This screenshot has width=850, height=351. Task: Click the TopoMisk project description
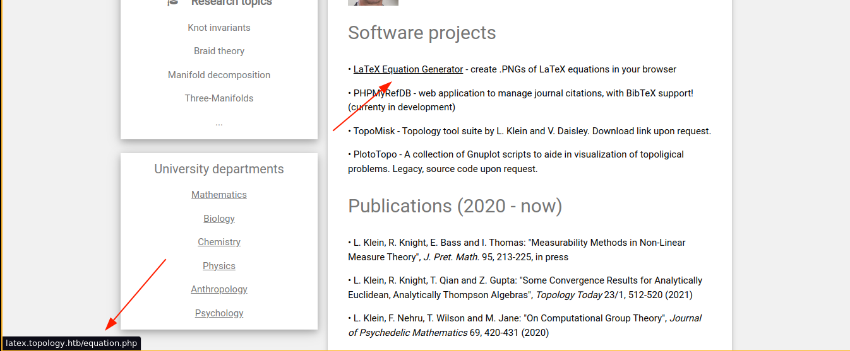pos(530,131)
